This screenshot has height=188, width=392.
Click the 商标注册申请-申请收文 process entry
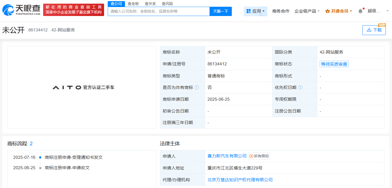[x=67, y=168]
